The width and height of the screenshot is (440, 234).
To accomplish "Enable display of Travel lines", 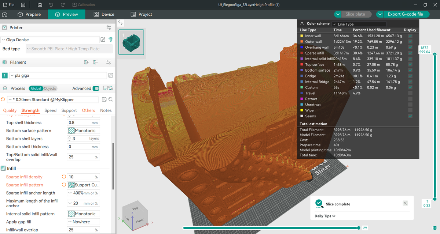I will (410, 93).
